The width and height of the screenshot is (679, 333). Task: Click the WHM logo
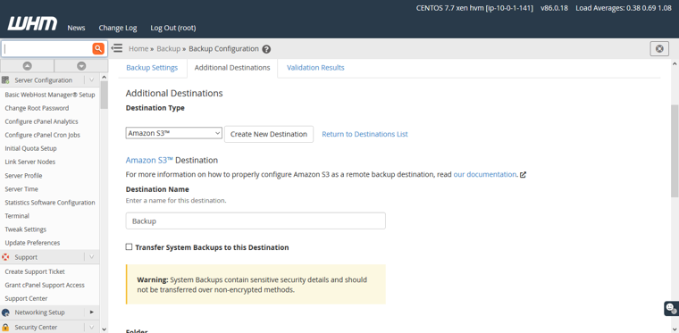click(x=32, y=23)
